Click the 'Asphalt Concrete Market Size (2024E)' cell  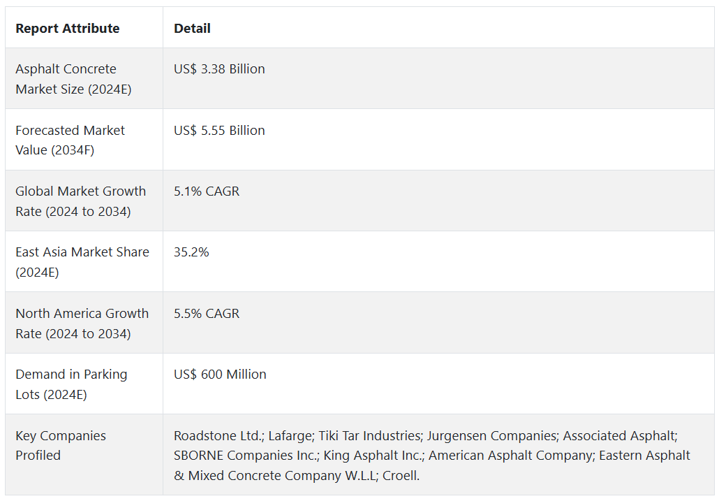[x=73, y=79]
